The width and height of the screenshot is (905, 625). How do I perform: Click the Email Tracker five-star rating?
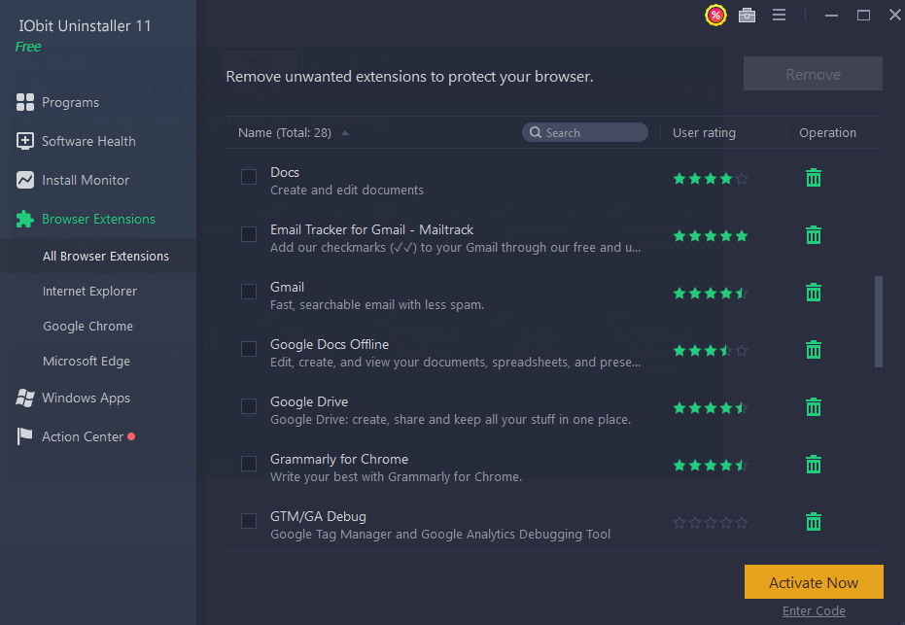click(710, 235)
